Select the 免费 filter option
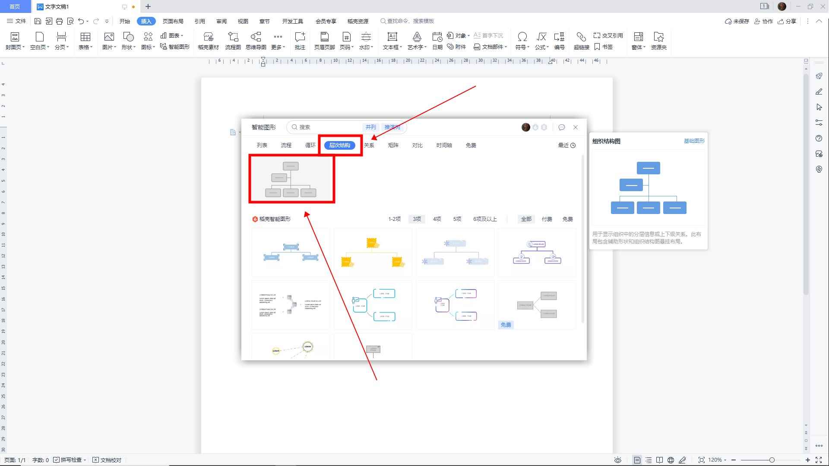829x466 pixels. [567, 219]
